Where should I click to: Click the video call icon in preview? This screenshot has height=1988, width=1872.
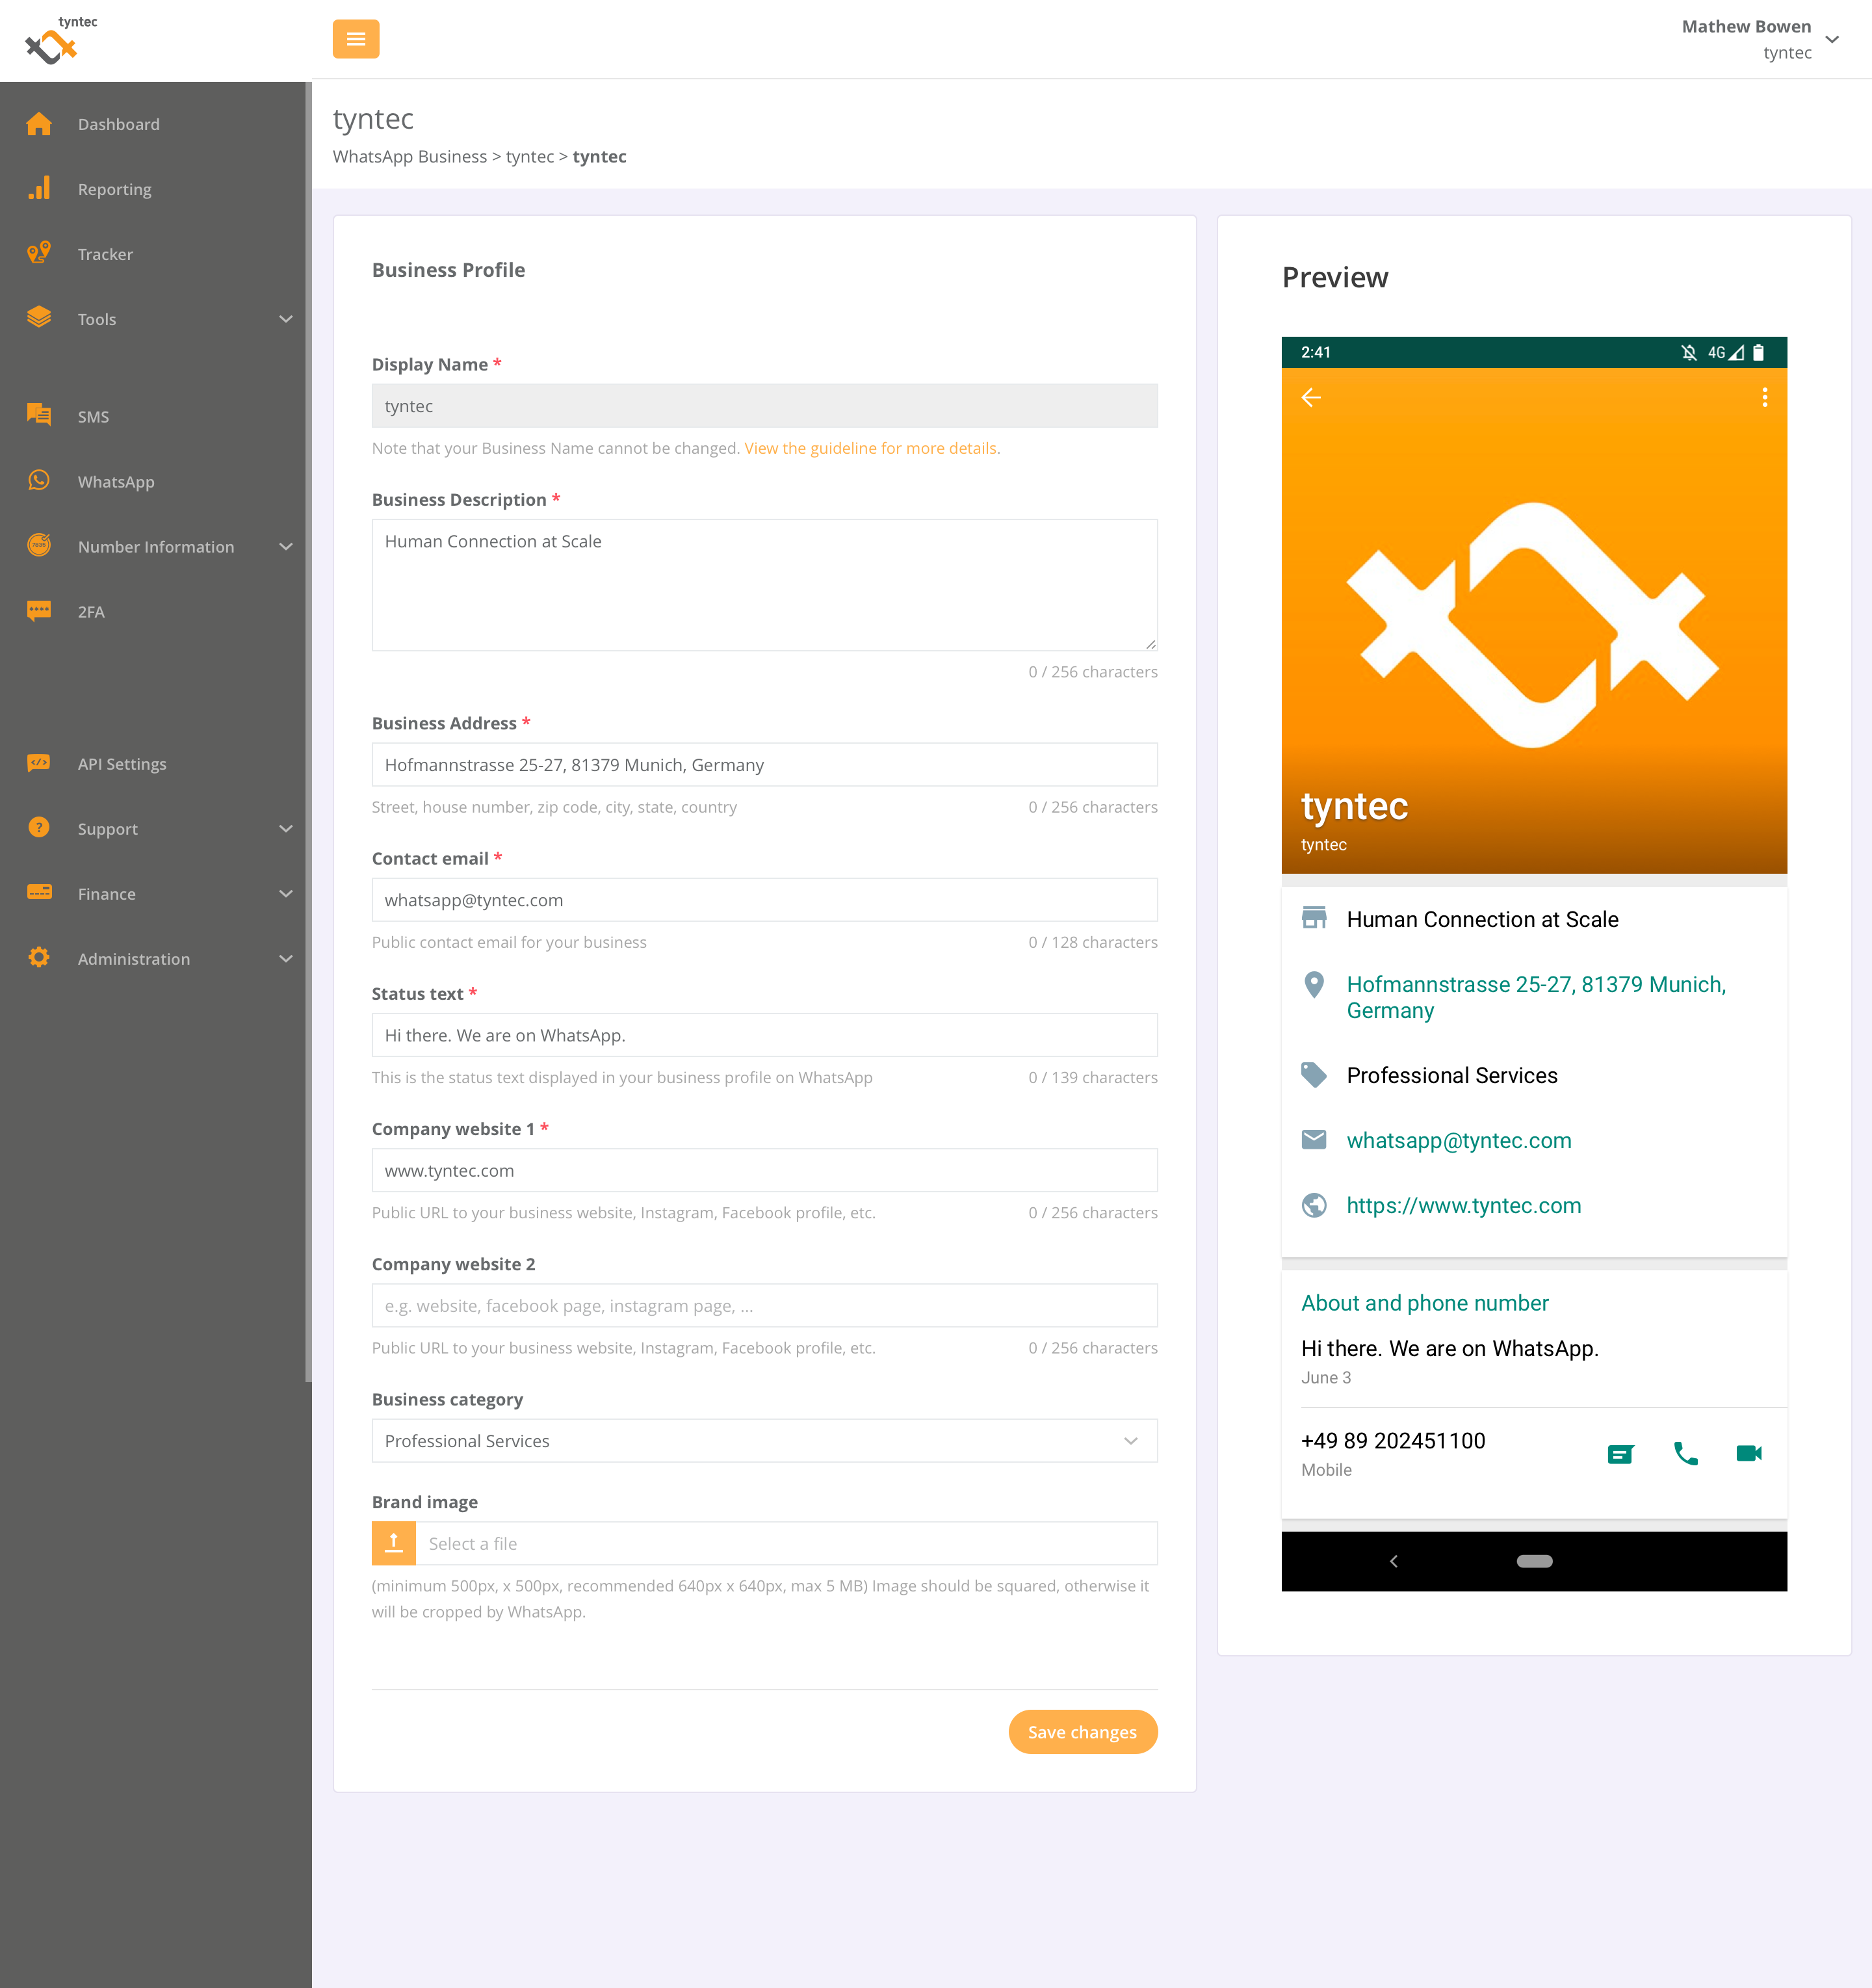click(x=1749, y=1453)
